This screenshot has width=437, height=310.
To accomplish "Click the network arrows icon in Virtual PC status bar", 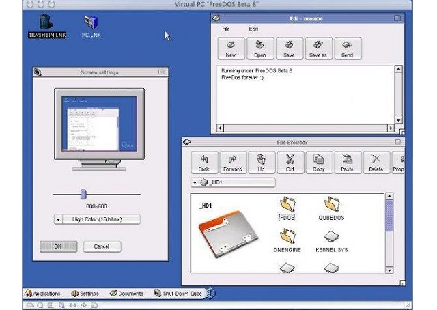I will (73, 305).
